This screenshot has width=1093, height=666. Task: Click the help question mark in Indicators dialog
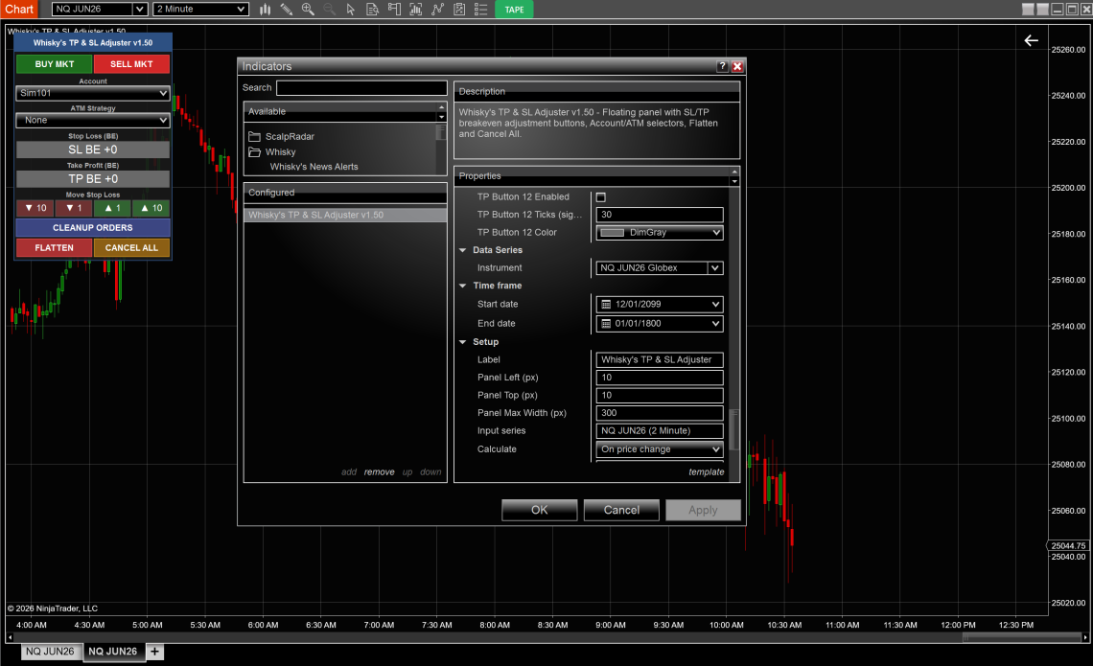722,67
